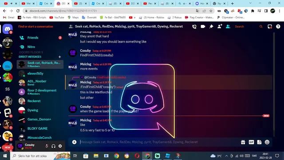This screenshot has height=160, width=284.
Task: Add friends to DM icon
Action: pyautogui.click(x=220, y=27)
